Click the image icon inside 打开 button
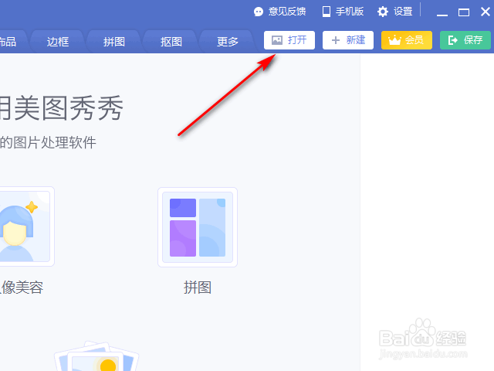494x371 pixels. tap(277, 40)
